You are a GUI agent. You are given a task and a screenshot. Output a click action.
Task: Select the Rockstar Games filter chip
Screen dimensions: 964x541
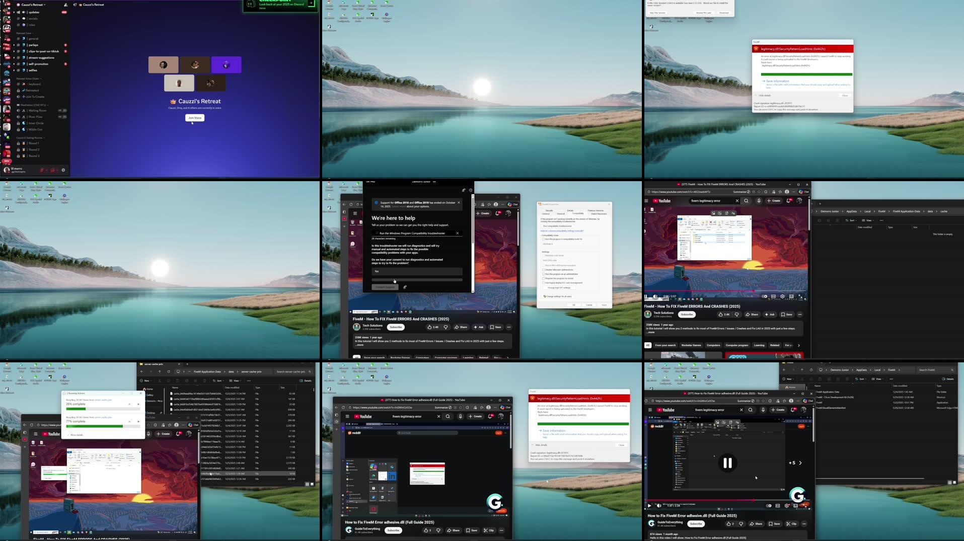point(691,345)
